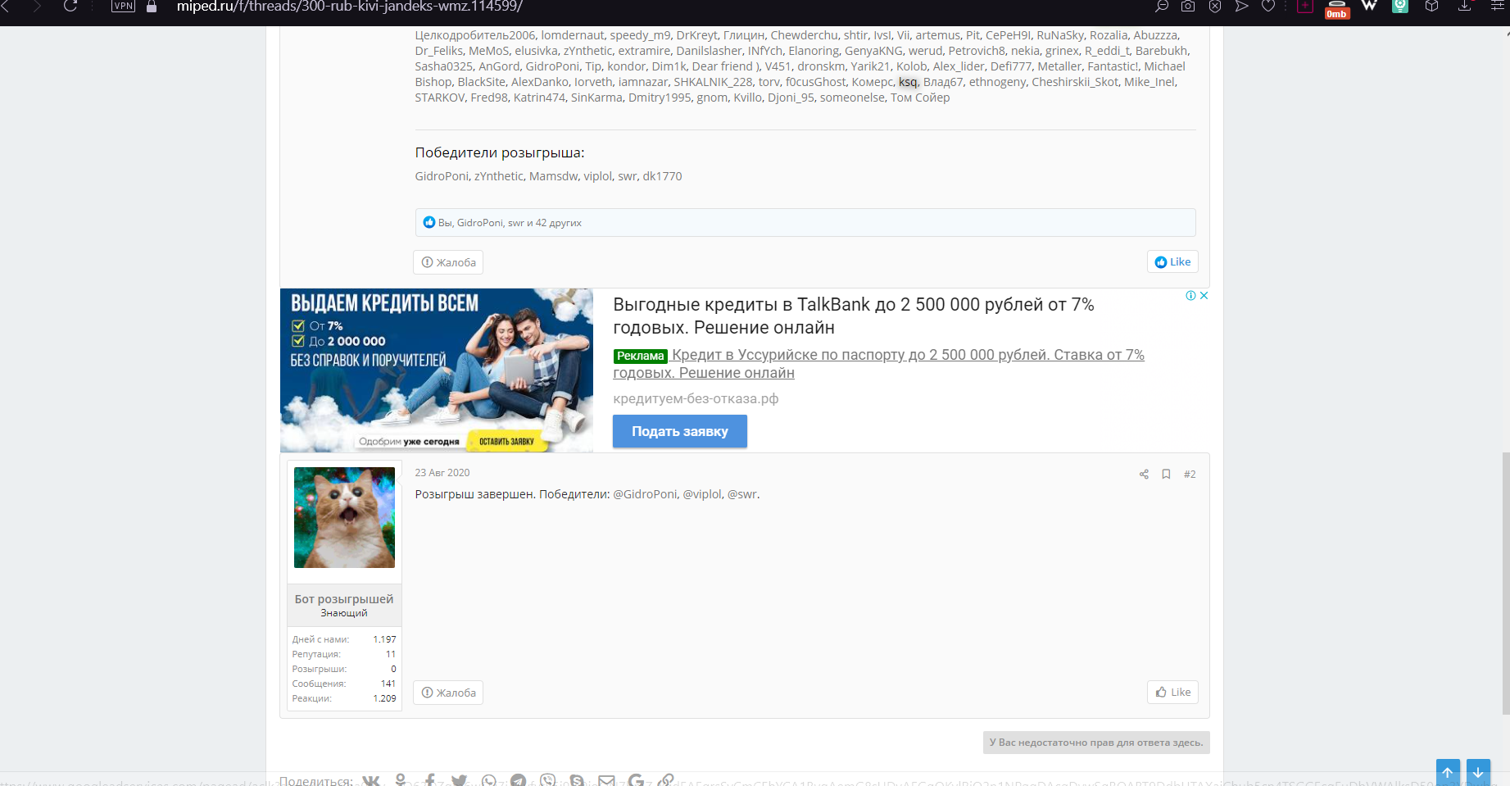Viewport: 1510px width, 786px height.
Task: Click the @GidroPoni mention in post #2
Action: 646,494
